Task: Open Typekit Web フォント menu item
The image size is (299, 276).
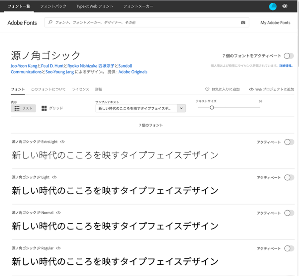Action: [95, 6]
